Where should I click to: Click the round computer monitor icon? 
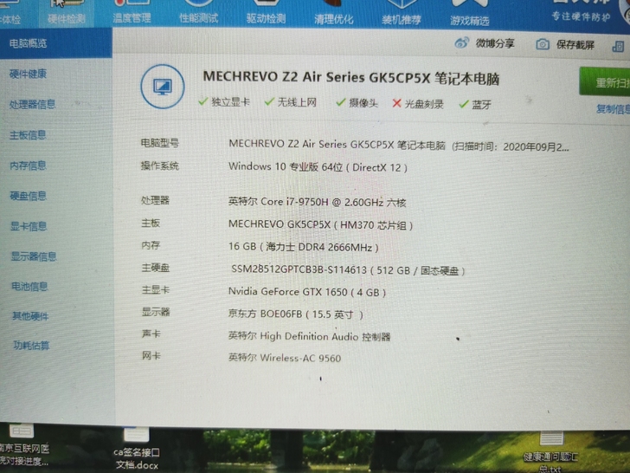click(x=163, y=87)
